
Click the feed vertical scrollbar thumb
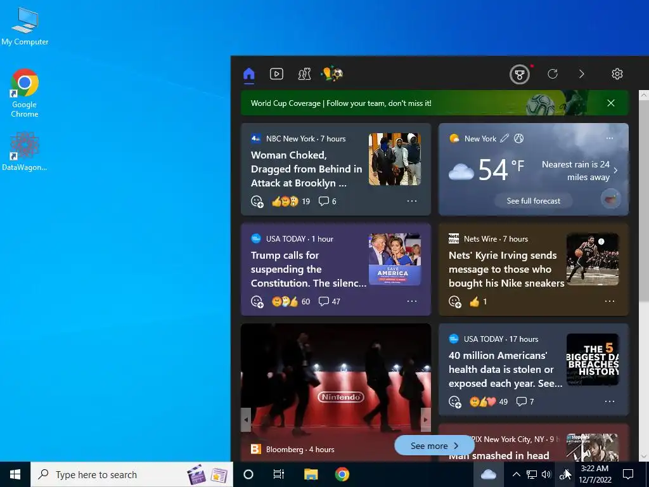[644, 201]
